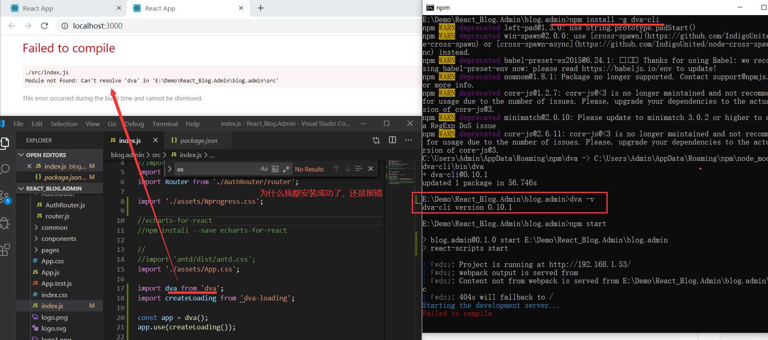
Task: Open the Help menu in VS Code
Action: (193, 124)
